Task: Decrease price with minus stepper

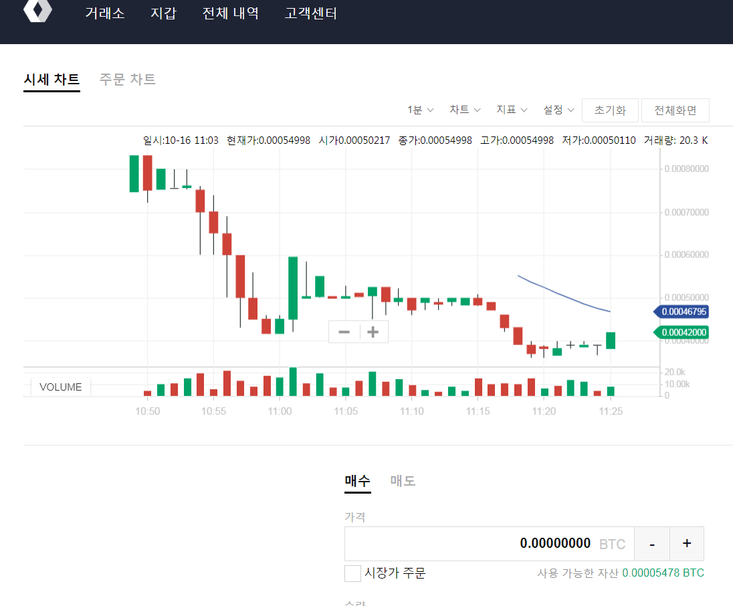Action: tap(652, 544)
